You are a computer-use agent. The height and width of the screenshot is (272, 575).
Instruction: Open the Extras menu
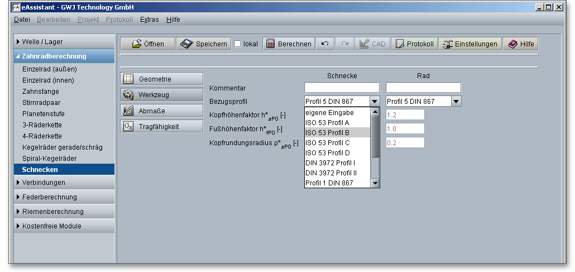click(x=149, y=20)
